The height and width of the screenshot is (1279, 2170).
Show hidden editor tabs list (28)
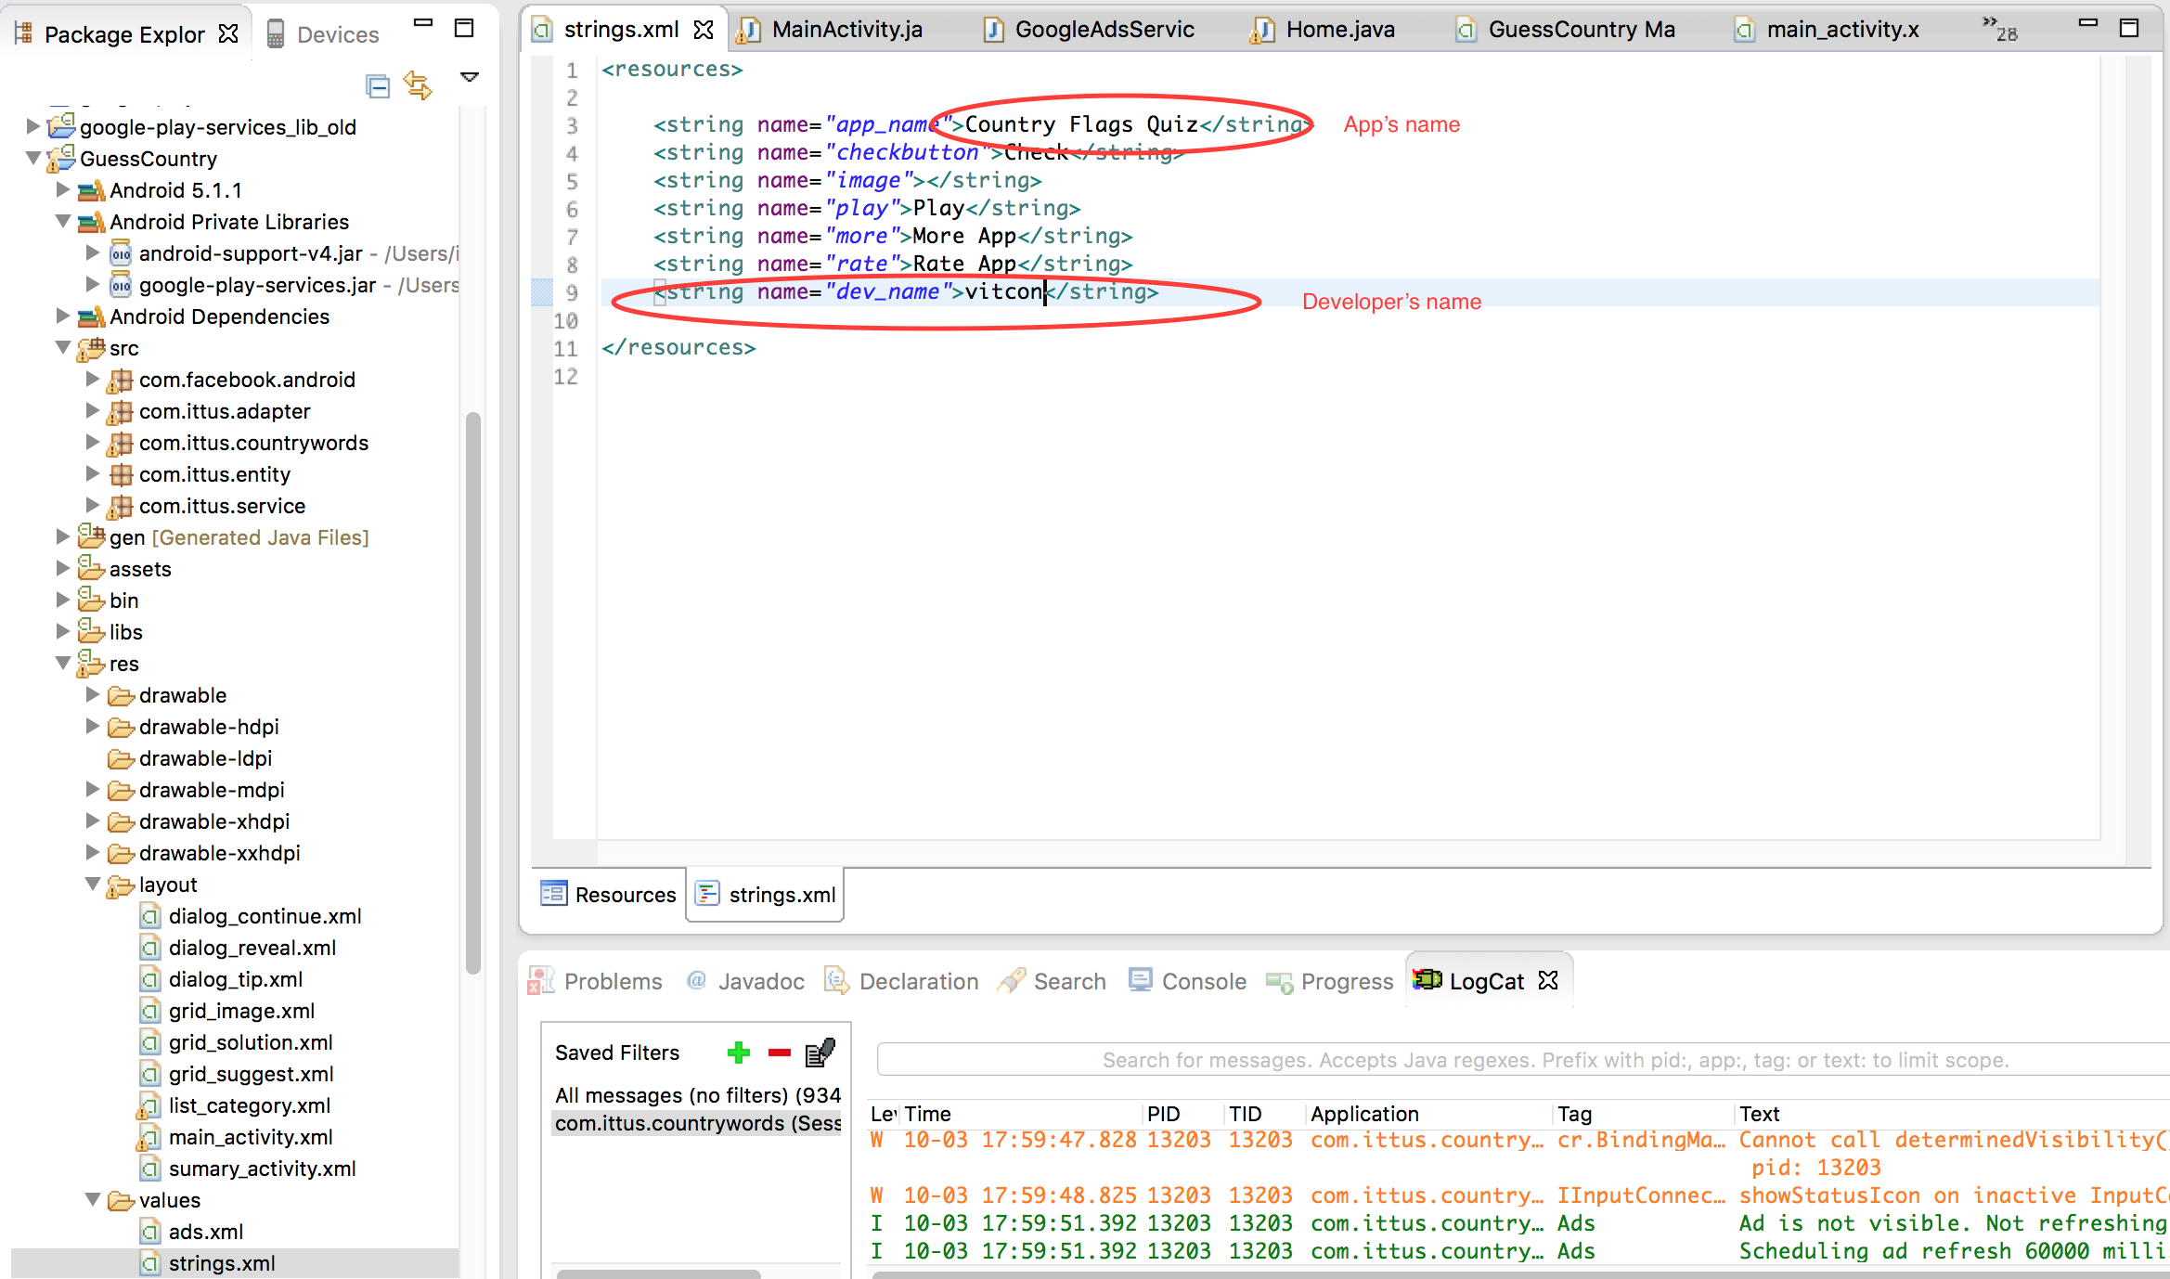click(1999, 29)
